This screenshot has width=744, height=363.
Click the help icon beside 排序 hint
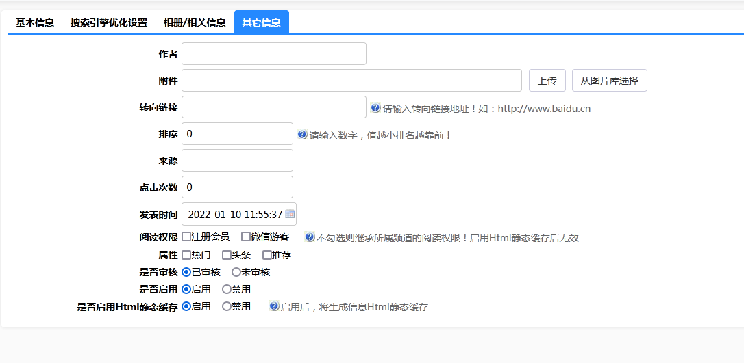pos(302,135)
